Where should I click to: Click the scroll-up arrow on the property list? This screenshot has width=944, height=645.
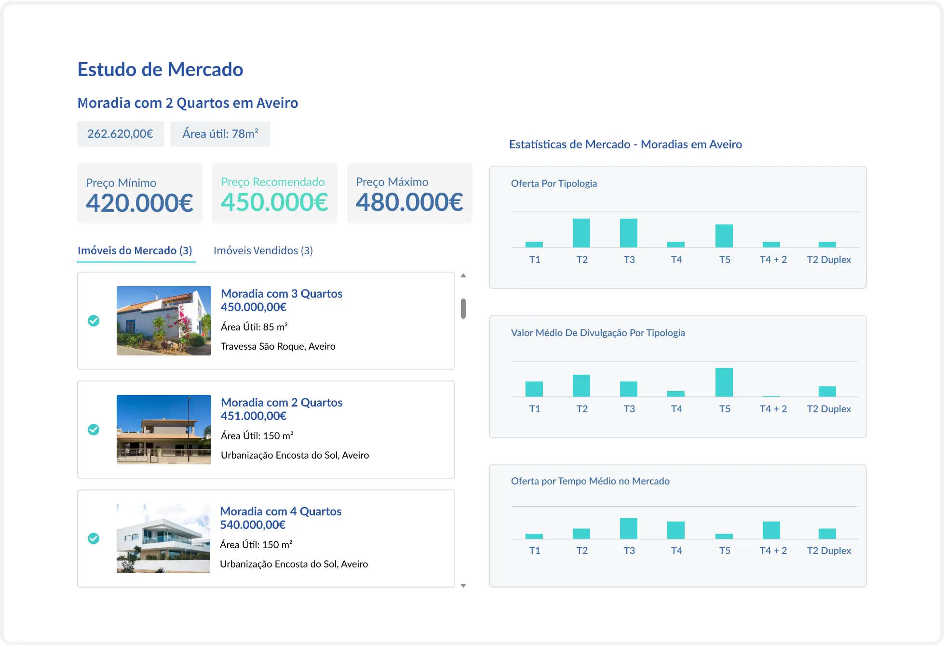(463, 275)
